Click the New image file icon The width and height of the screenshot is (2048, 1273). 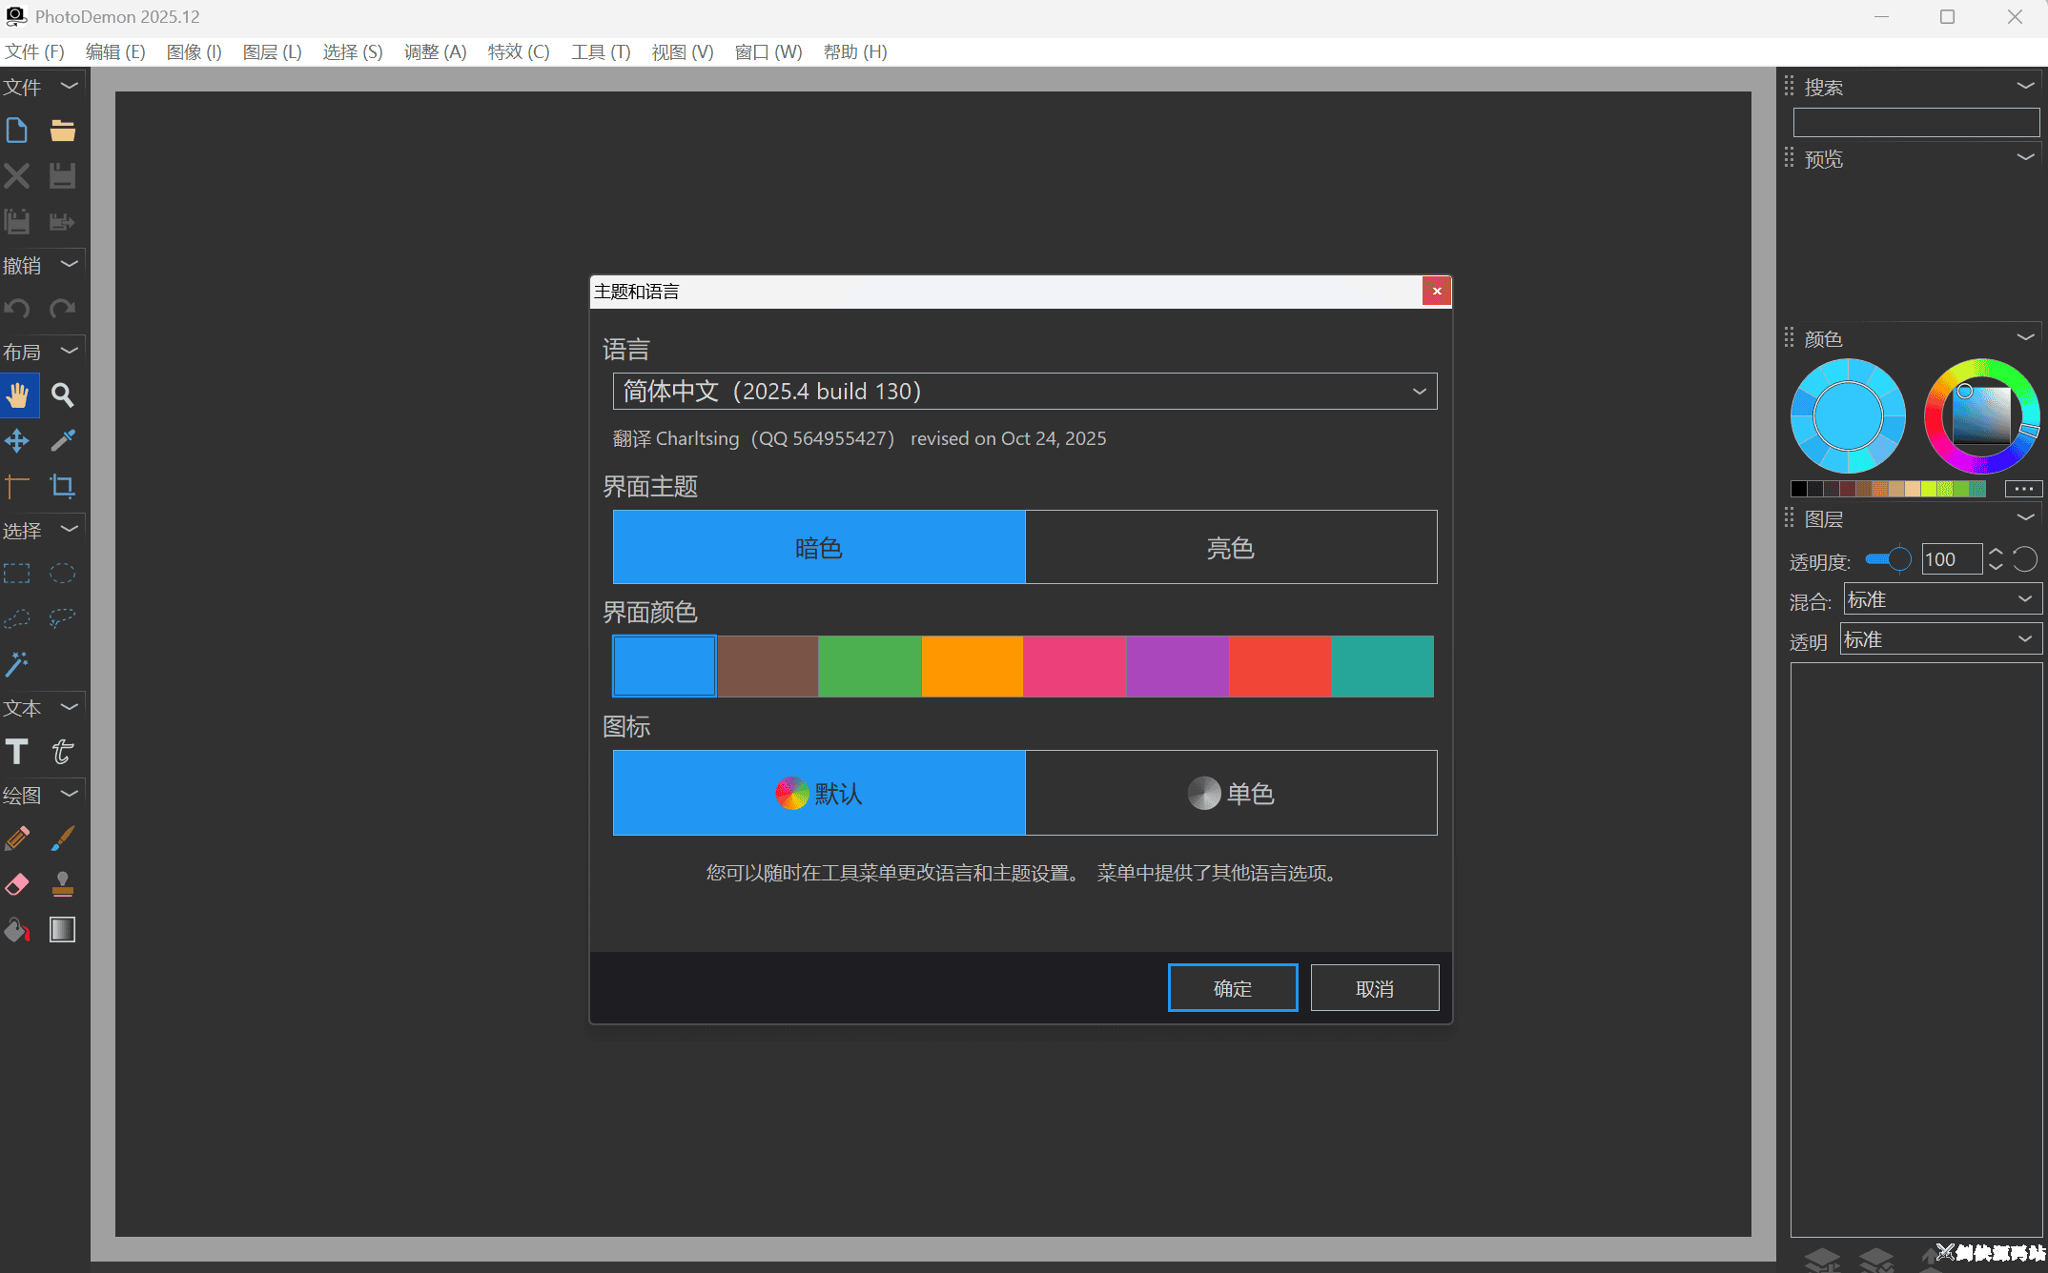(17, 131)
